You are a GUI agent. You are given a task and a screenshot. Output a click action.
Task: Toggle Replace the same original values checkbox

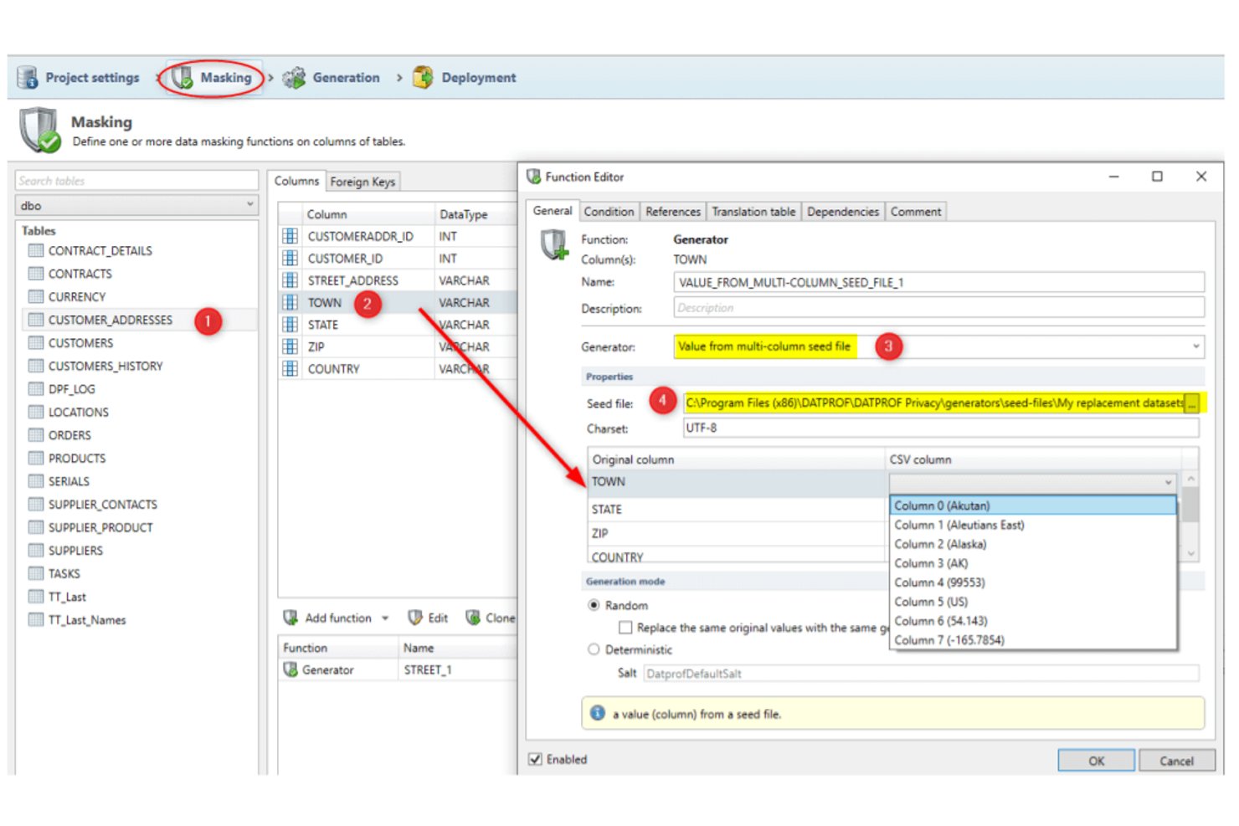coord(625,628)
